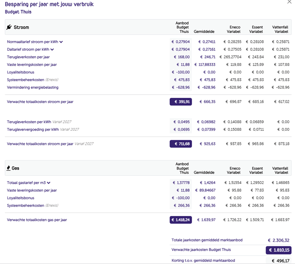295x264 pixels.
Task: Click the Stroom plug icon
Action: pyautogui.click(x=9, y=27)
